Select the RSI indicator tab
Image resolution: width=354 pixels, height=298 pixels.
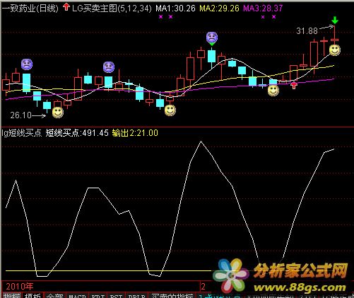[x=117, y=296]
